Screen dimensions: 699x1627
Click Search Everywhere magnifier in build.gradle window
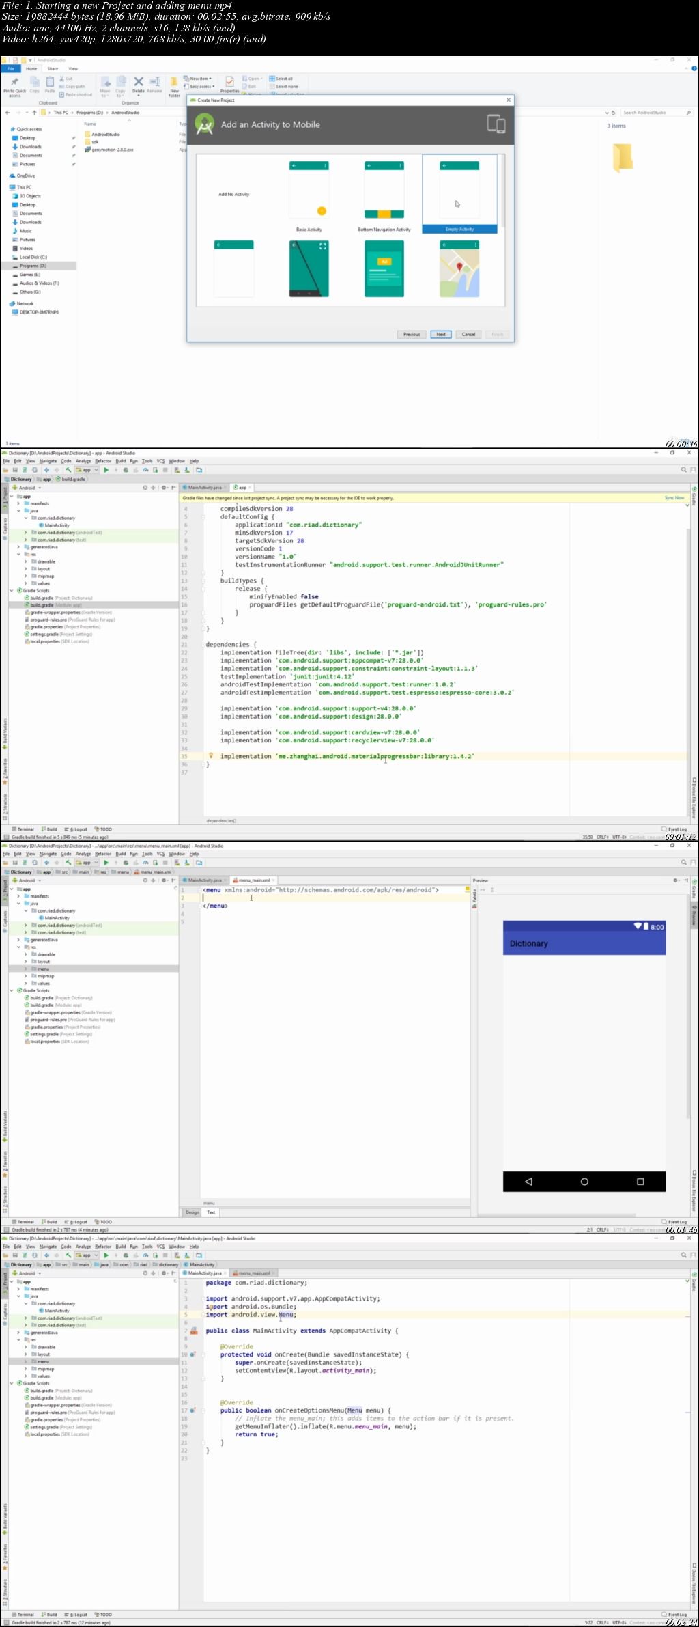click(x=683, y=470)
